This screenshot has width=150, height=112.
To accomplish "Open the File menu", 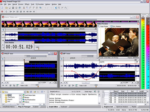I will click(1, 4).
